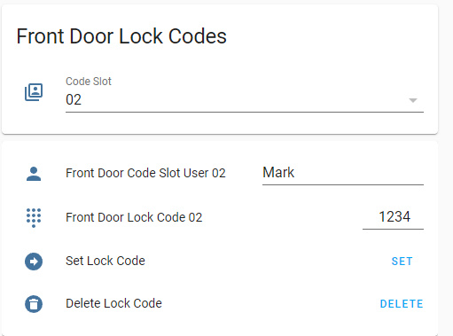
Task: Click the Front Door Lock Codes card title
Action: (121, 36)
